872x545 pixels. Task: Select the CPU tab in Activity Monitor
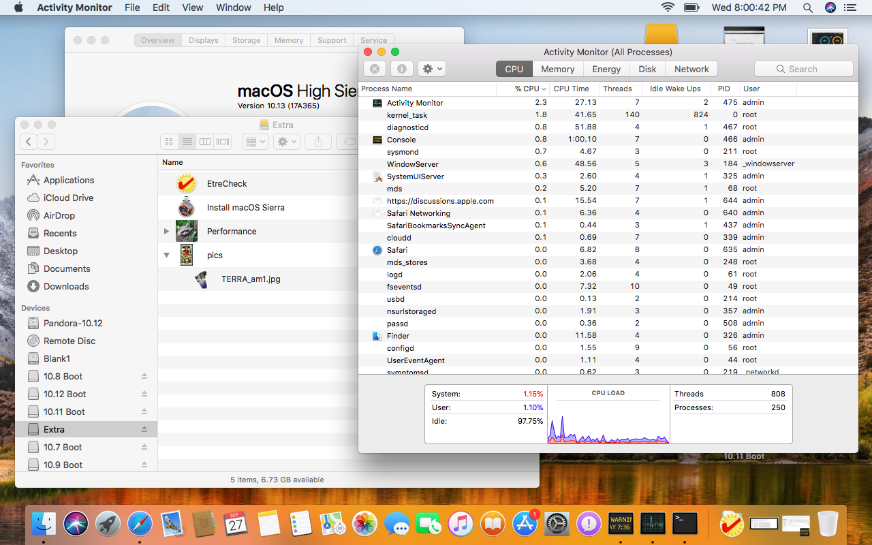tap(514, 69)
